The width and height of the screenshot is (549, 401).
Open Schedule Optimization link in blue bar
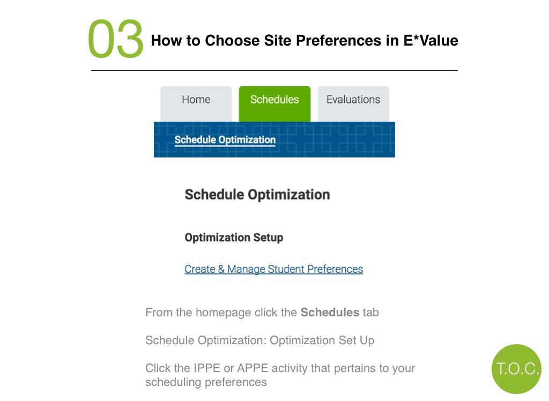click(x=225, y=140)
